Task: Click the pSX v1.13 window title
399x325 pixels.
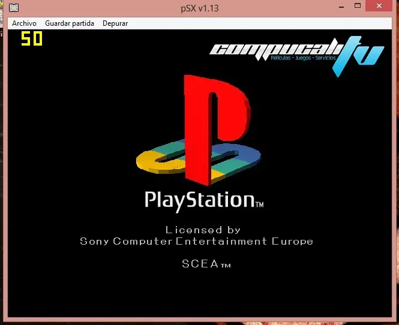Action: 199,8
